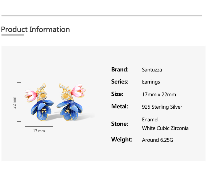Click the left earring image

41,102
